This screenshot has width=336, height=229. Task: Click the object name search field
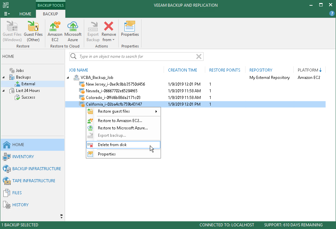(x=134, y=56)
